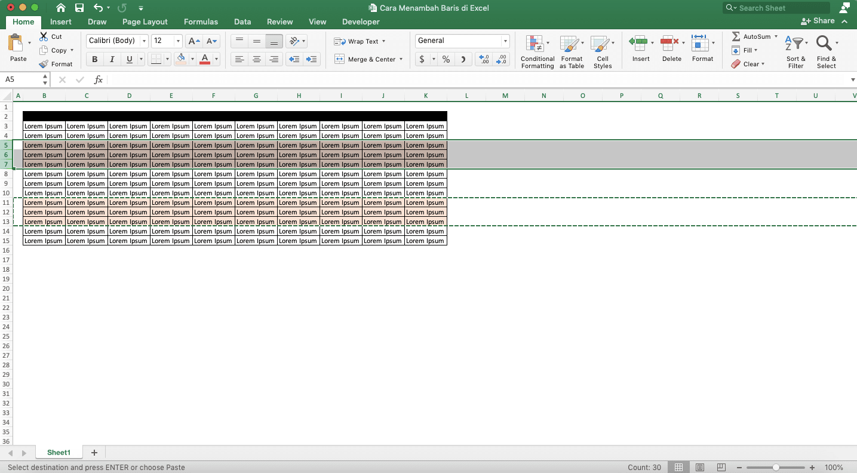Open the Insert ribbon tab
Screen dimensions: 857x473
point(61,21)
